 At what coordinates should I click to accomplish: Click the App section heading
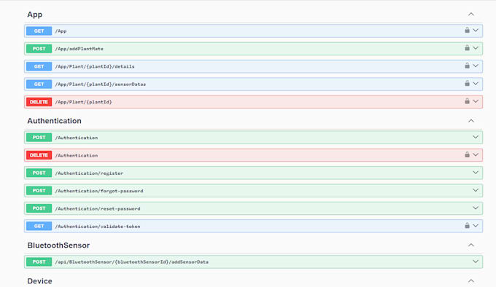(35, 15)
